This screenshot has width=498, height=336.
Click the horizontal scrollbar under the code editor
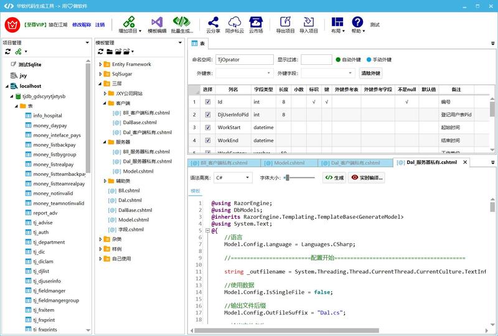(x=287, y=330)
